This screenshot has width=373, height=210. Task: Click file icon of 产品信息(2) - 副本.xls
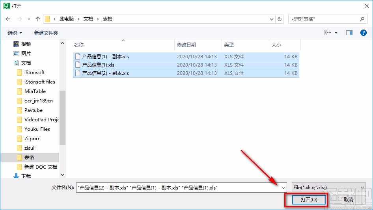(x=78, y=73)
